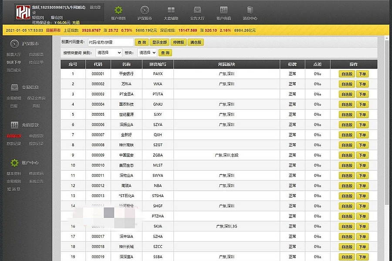Open 爆仓[0] in the header
392x261 pixels.
click(x=57, y=17)
